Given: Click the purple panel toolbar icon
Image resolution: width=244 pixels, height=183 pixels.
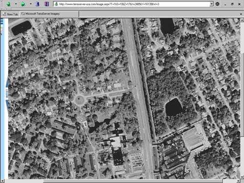Looking at the screenshot, I should (x=46, y=4).
